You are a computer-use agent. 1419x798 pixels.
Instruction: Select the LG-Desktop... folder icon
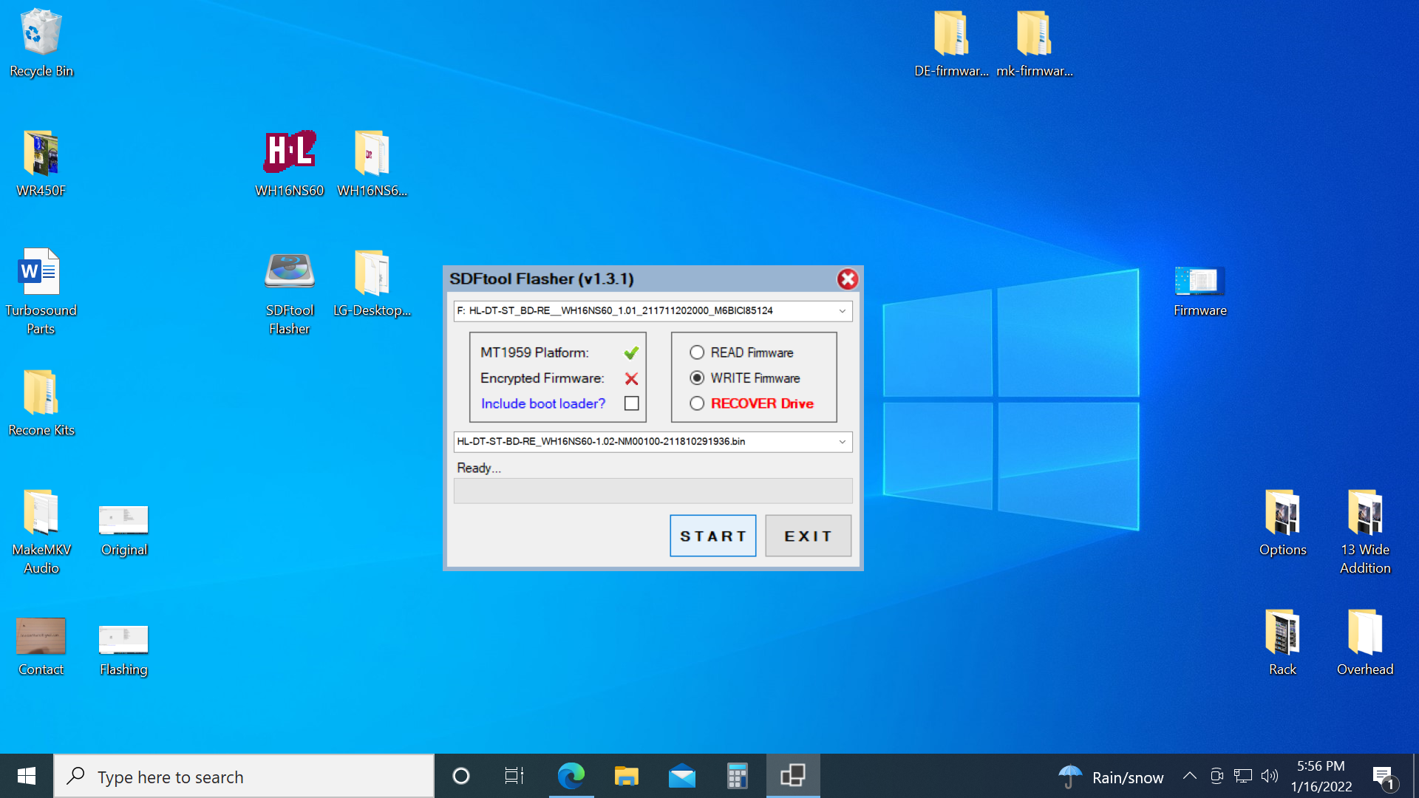click(372, 284)
